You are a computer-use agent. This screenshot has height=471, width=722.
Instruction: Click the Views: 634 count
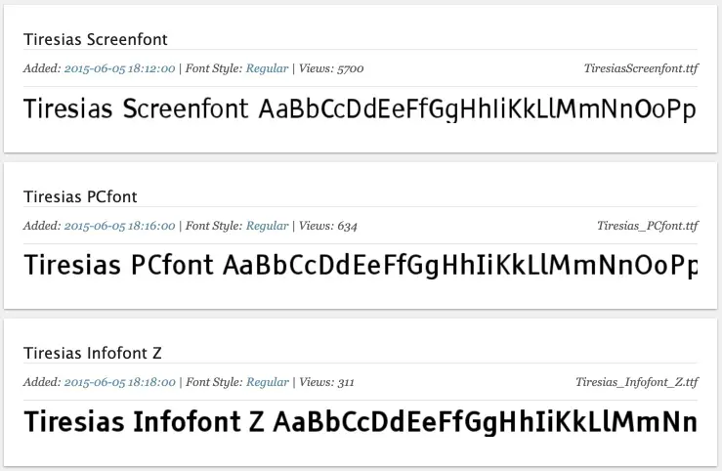pyautogui.click(x=327, y=226)
